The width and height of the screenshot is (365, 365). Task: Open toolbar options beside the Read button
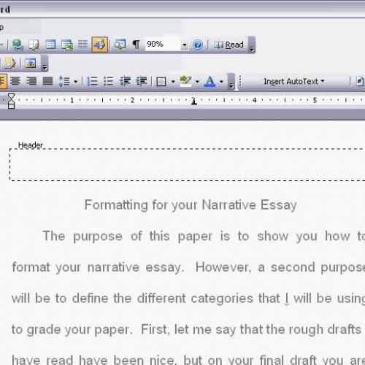(252, 45)
